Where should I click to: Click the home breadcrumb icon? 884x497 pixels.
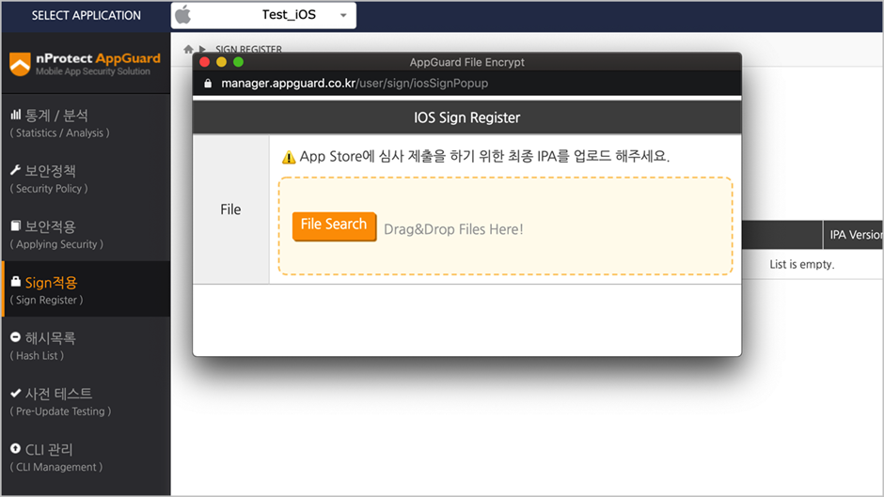pos(188,49)
